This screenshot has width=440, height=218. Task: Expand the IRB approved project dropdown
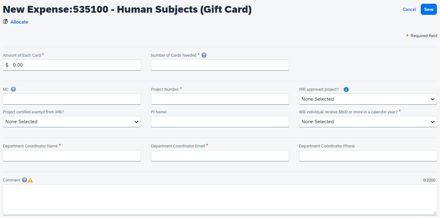(368, 99)
